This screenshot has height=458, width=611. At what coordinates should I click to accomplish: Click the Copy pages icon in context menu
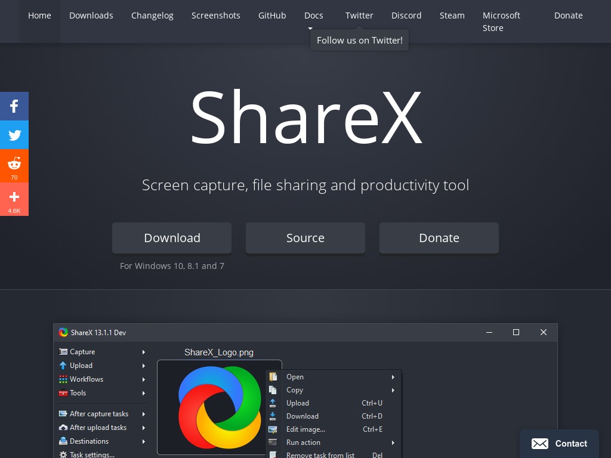pyautogui.click(x=273, y=390)
